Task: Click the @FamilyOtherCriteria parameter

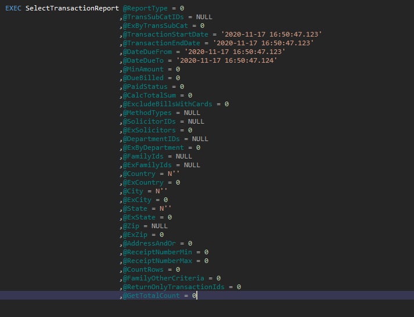Action: tap(163, 278)
